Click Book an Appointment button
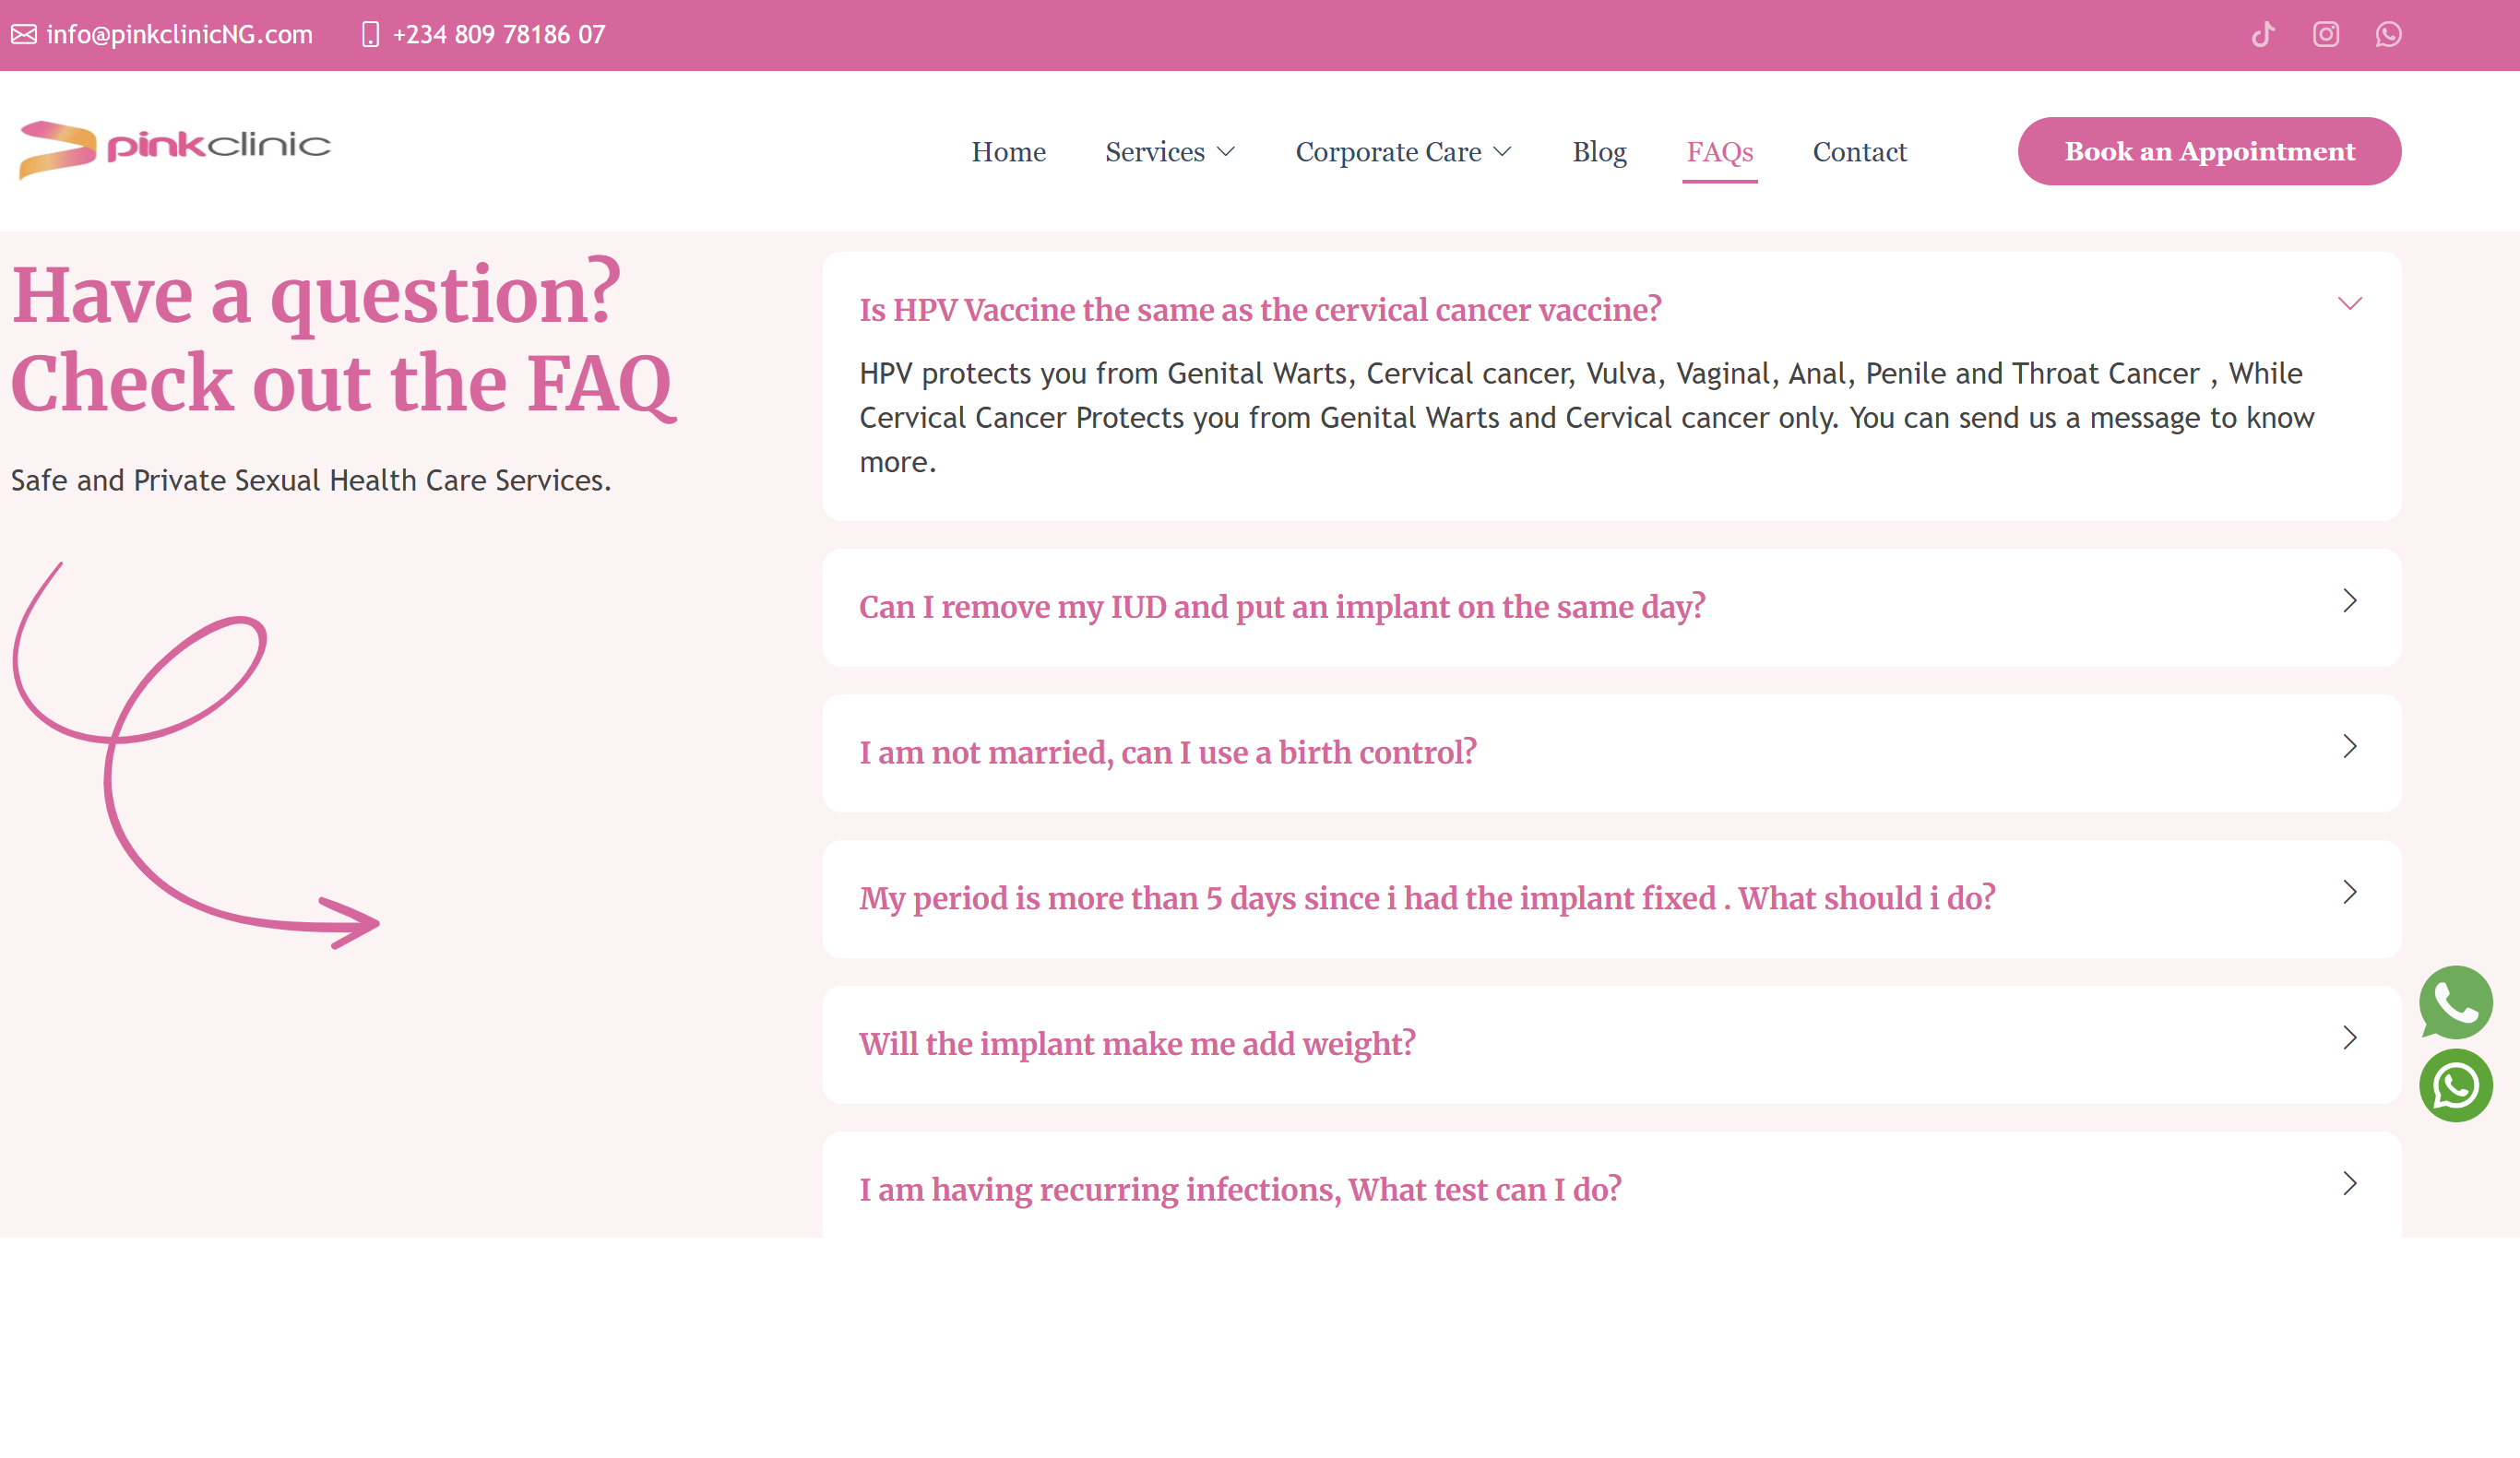2520x1458 pixels. 2208,152
